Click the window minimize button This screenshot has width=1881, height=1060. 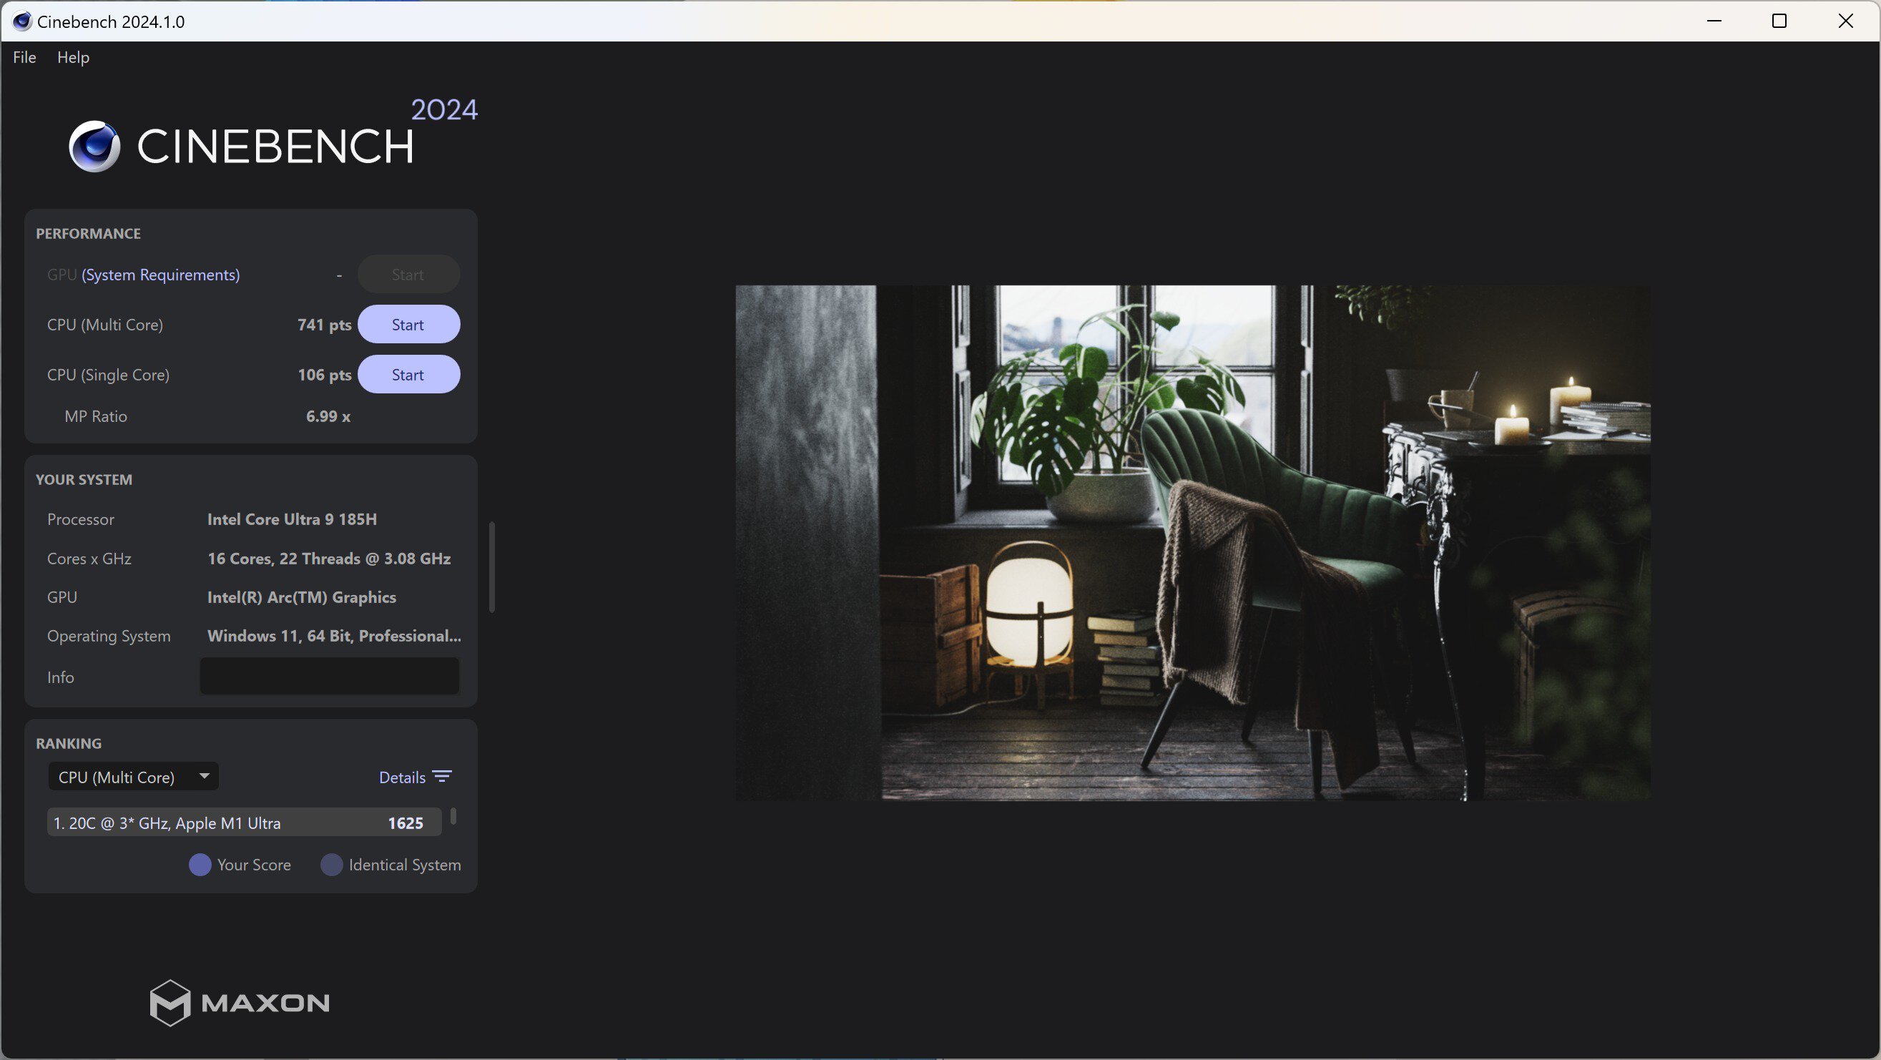coord(1714,21)
